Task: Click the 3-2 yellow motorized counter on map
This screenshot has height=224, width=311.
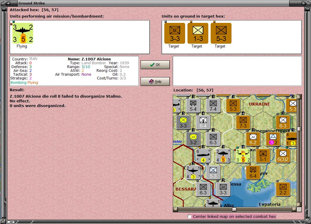Action: (193, 139)
